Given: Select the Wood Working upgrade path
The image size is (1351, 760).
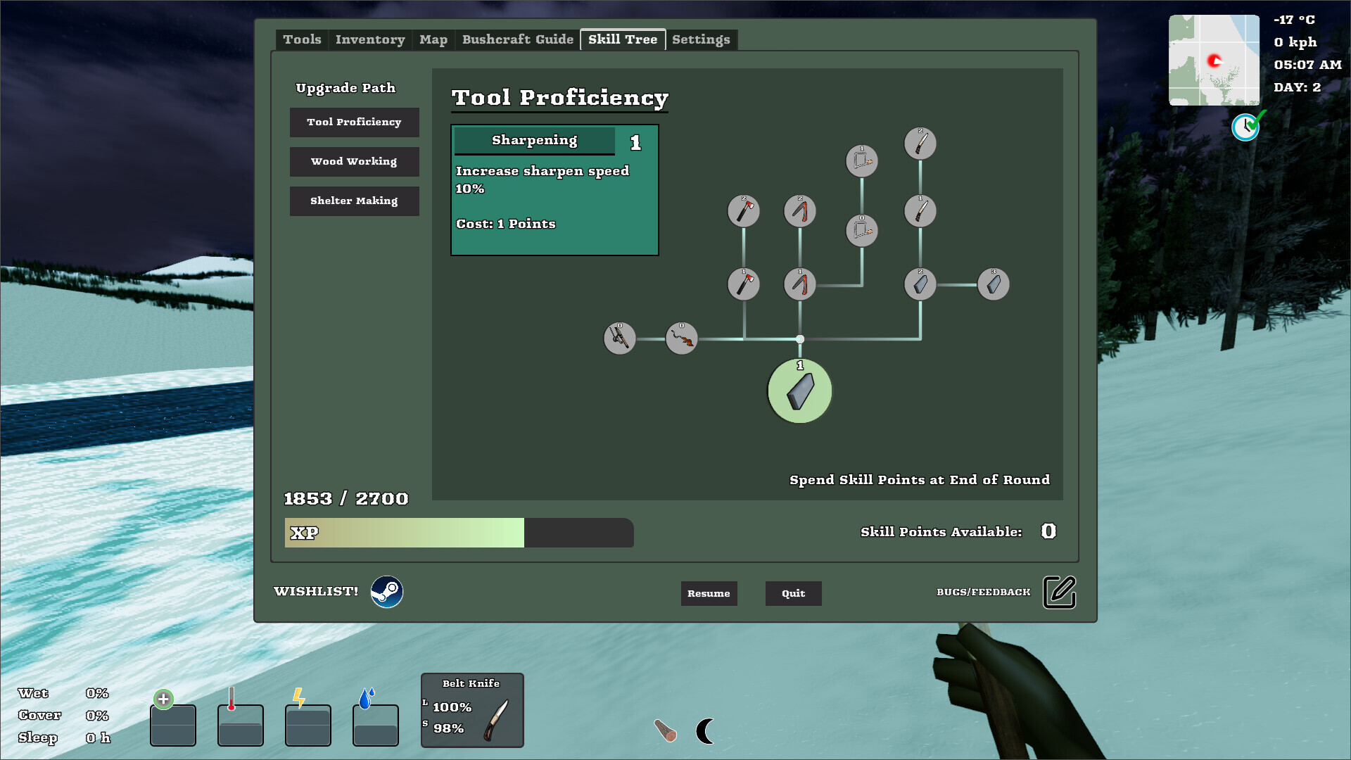Looking at the screenshot, I should (354, 161).
